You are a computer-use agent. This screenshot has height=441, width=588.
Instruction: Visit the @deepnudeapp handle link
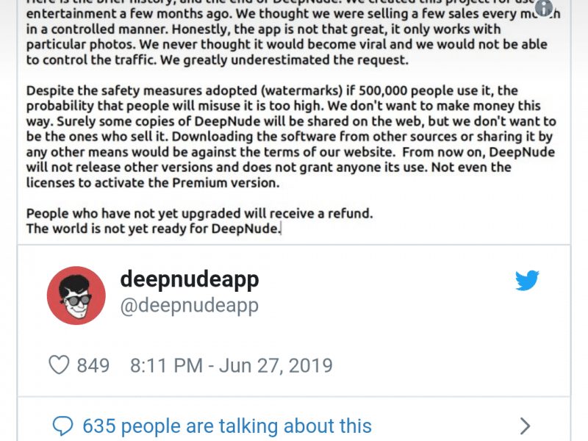point(190,306)
